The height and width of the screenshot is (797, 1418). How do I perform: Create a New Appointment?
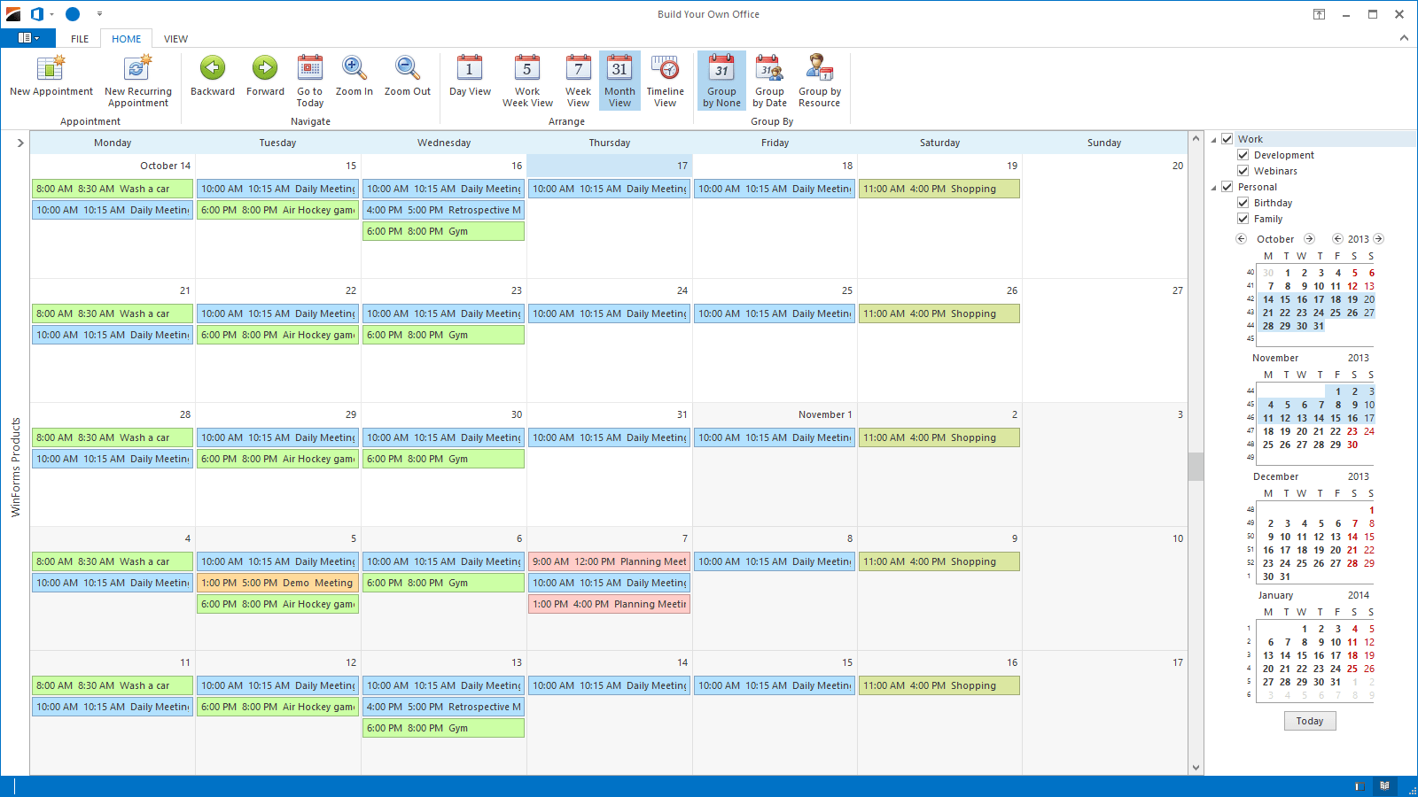pos(51,76)
